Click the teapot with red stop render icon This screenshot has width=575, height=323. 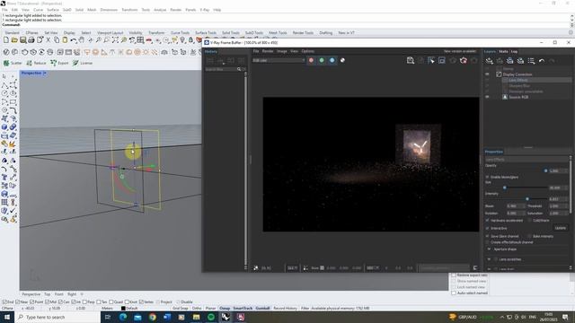point(464,60)
